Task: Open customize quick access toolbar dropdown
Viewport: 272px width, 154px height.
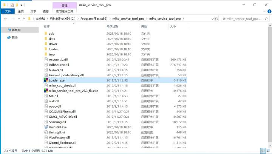Action: pos(21,5)
